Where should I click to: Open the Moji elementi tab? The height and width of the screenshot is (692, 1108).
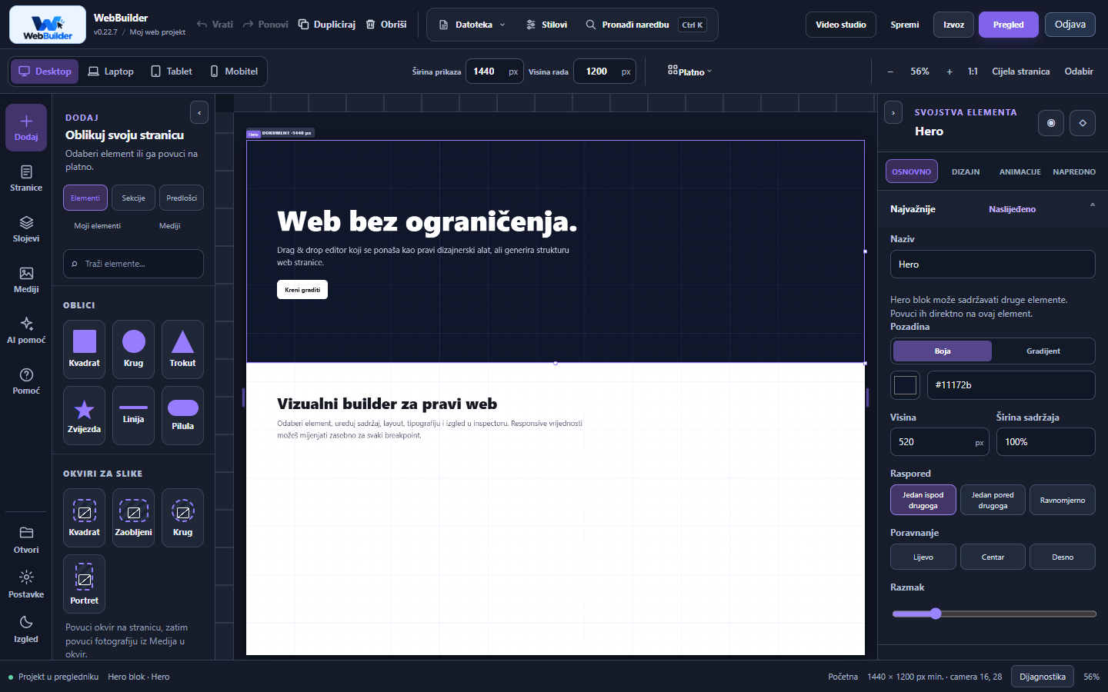pyautogui.click(x=98, y=226)
